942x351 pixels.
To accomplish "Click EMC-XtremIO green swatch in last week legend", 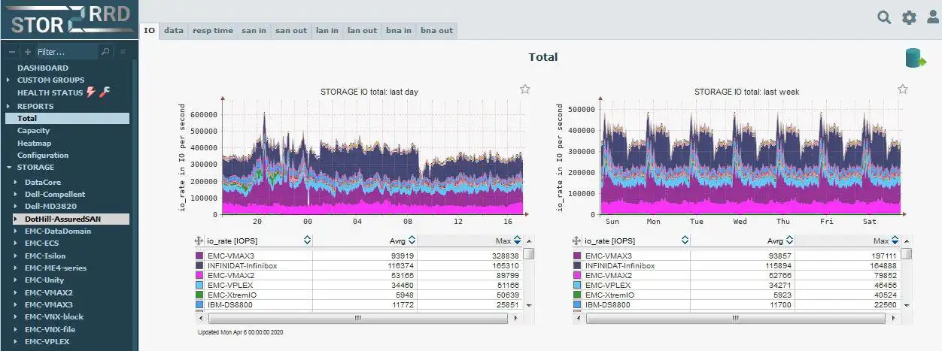I will pos(578,295).
